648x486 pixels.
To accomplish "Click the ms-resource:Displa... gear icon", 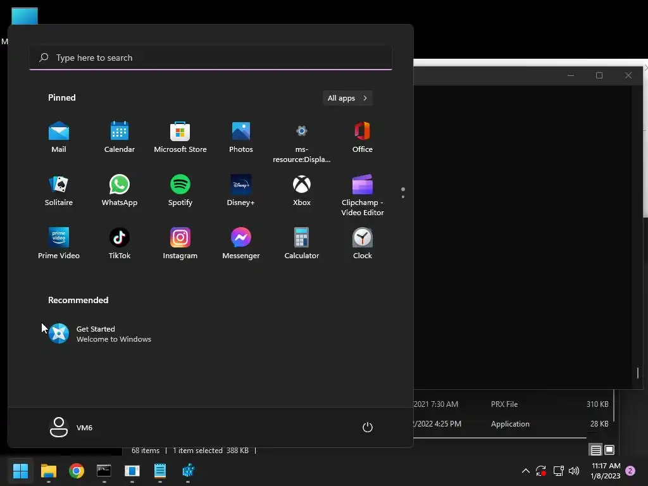I will (302, 131).
